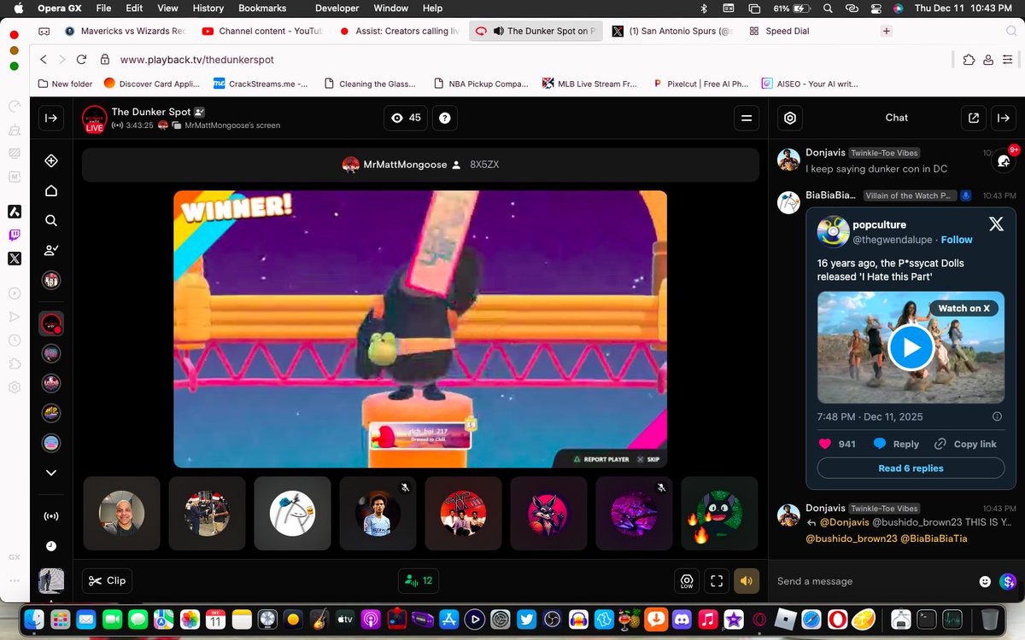Click REPORT PLAYER in the game video overlay
Screen dimensions: 1025x640
coord(601,459)
